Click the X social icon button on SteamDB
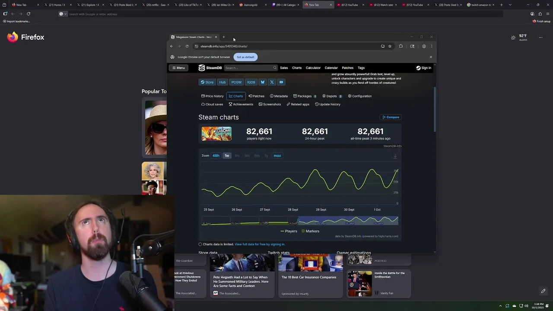This screenshot has width=553, height=311. [272, 82]
